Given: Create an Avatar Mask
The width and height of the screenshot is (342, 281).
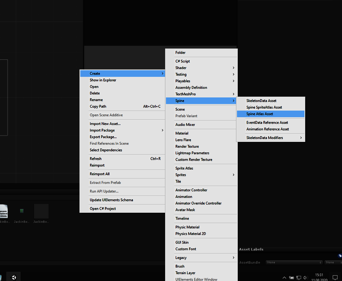Looking at the screenshot, I should pyautogui.click(x=201, y=210).
